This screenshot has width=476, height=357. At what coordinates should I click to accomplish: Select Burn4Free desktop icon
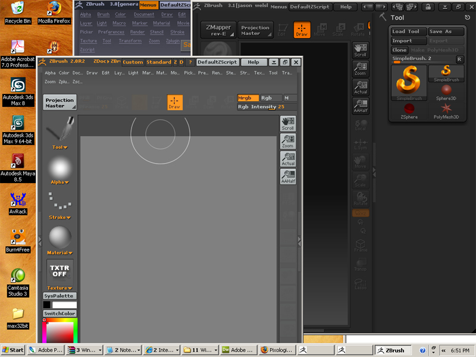coord(18,242)
